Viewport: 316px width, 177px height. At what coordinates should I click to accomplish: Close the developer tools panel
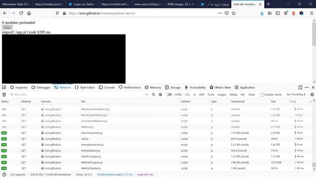(x=313, y=88)
